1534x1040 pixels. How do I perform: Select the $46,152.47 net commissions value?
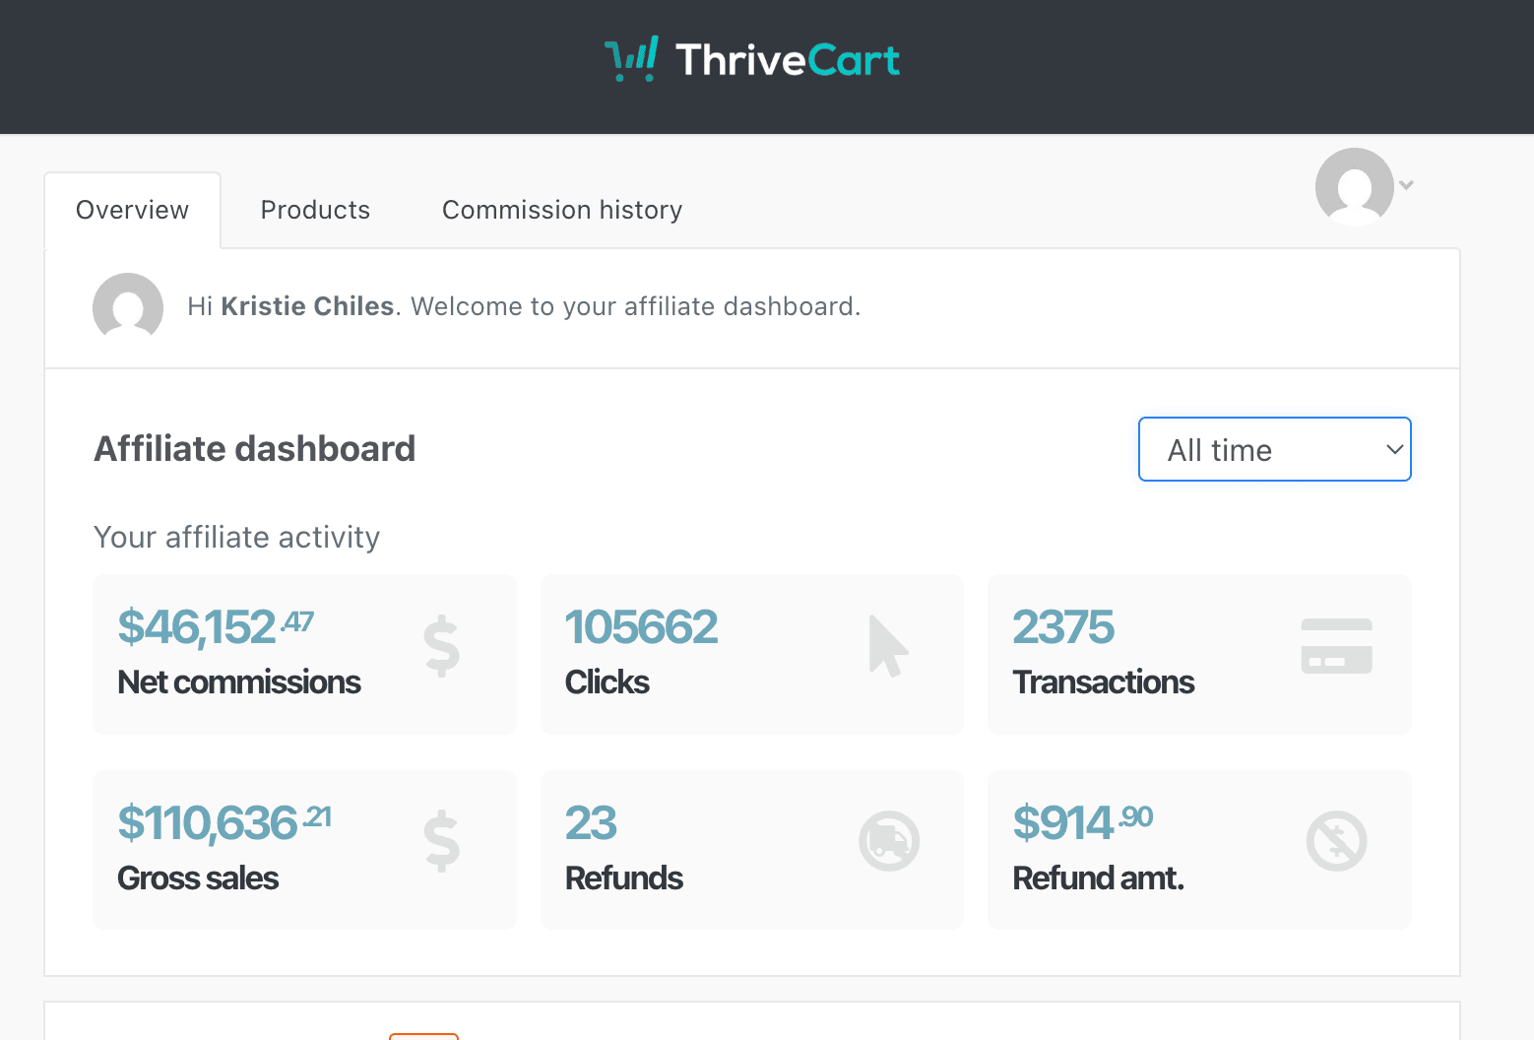pos(215,627)
